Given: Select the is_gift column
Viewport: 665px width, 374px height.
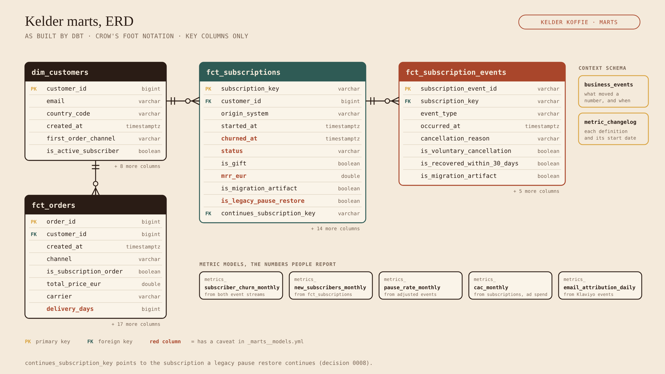Looking at the screenshot, I should (x=283, y=163).
